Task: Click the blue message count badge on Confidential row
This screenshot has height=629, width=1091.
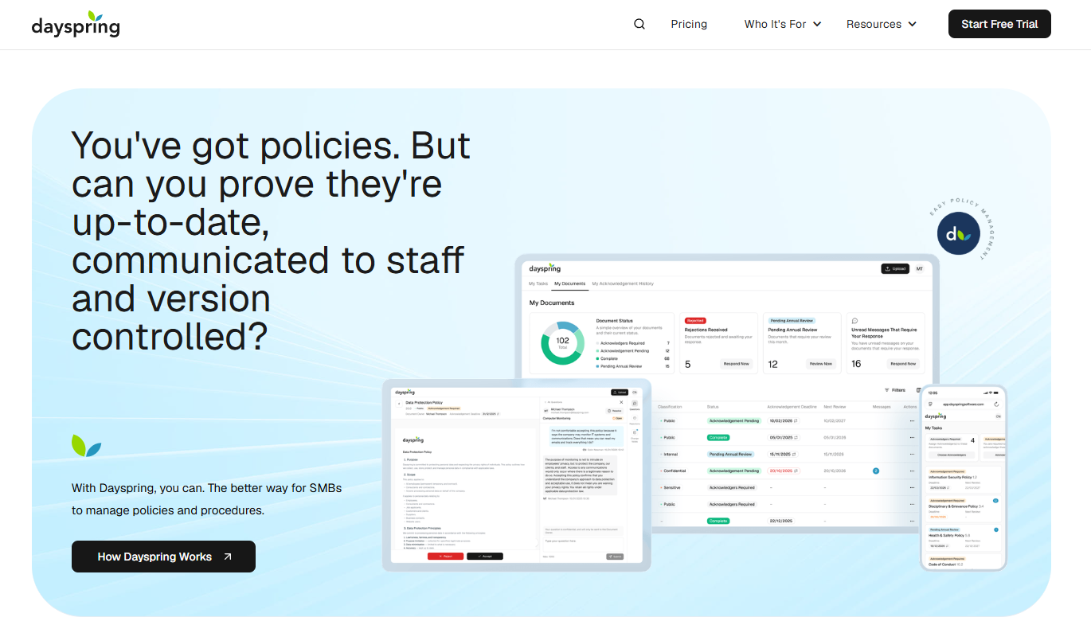Action: coord(876,471)
